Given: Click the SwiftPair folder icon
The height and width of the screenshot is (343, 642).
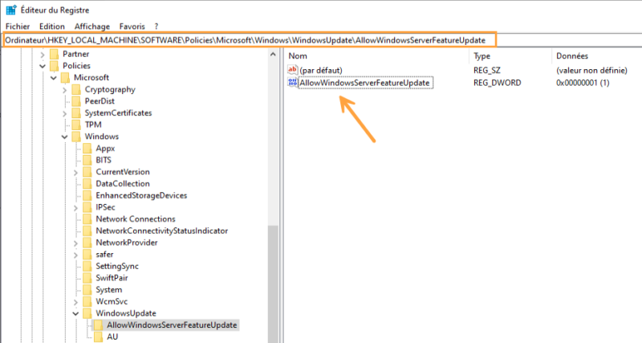Looking at the screenshot, I should (87, 278).
